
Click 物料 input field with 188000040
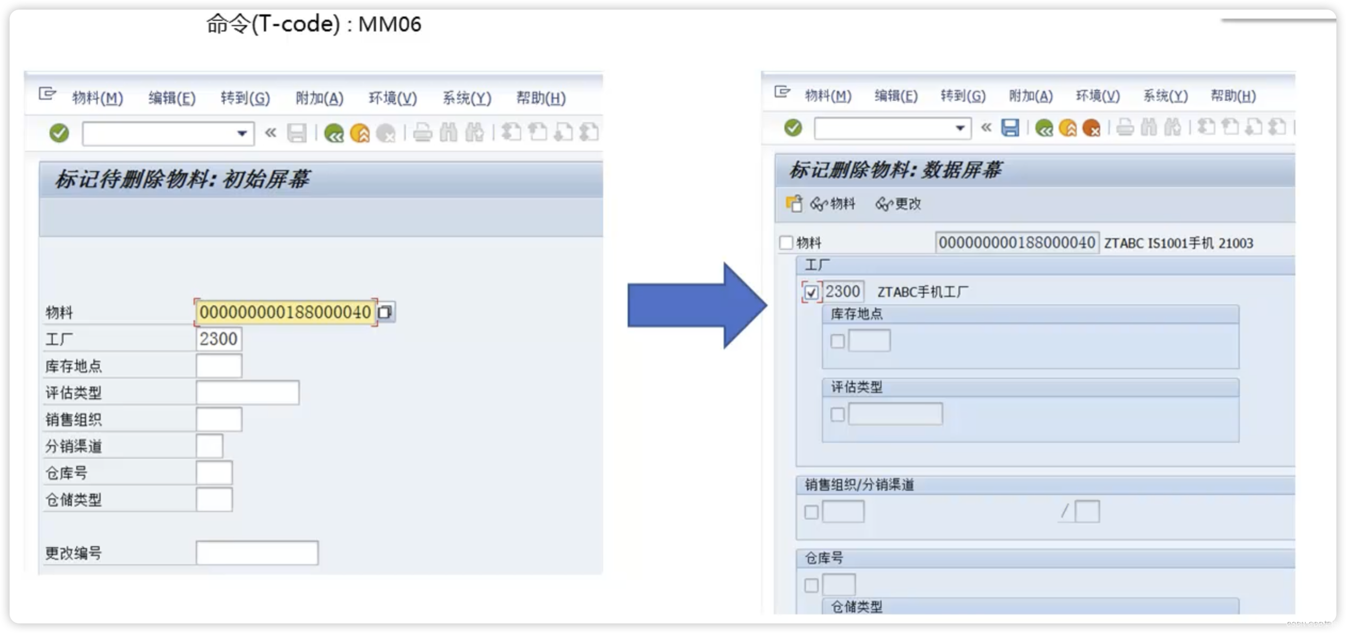[285, 312]
